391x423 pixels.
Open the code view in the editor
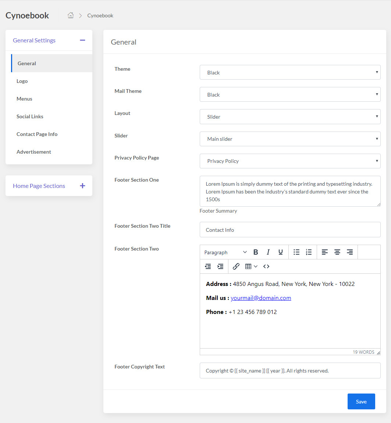coord(266,266)
